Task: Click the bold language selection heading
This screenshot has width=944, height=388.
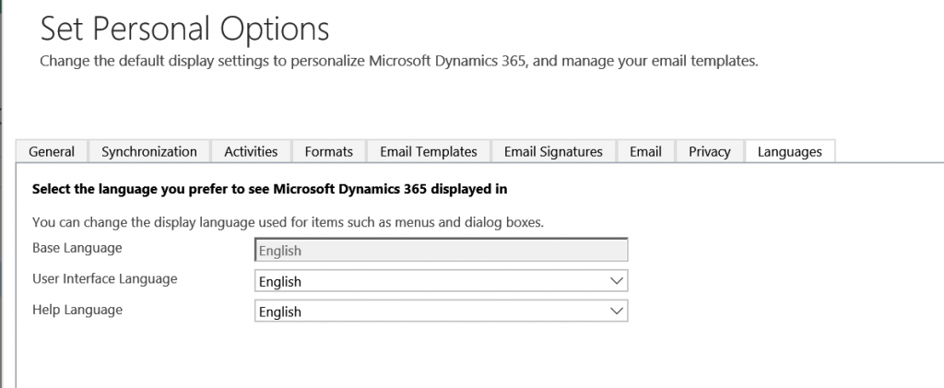Action: coord(269,190)
